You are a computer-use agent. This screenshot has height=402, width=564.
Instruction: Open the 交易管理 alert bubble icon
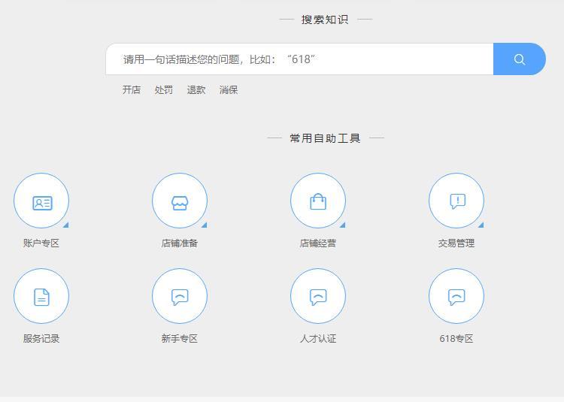(x=456, y=201)
